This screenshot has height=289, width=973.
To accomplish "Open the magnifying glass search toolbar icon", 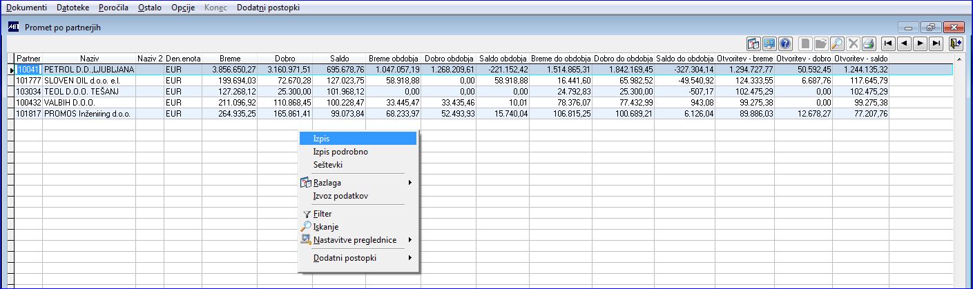I will pyautogui.click(x=836, y=43).
